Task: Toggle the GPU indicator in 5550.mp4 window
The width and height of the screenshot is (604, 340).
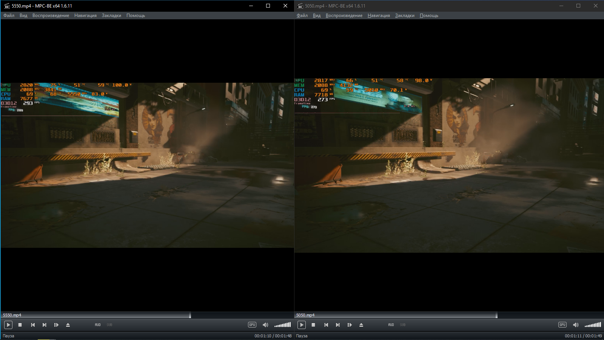Action: [252, 325]
